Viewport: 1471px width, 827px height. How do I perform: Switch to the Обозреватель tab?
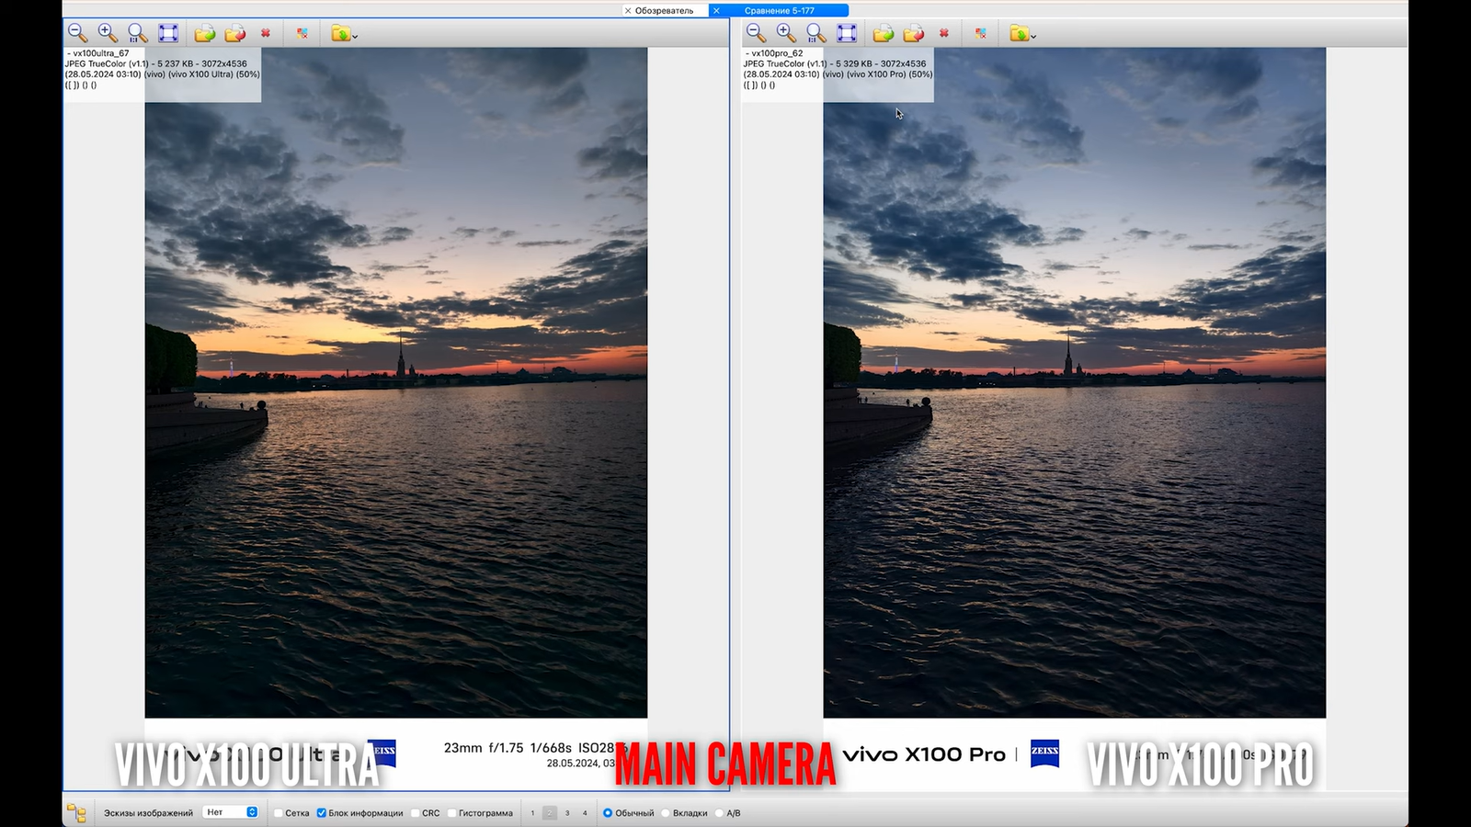tap(664, 10)
